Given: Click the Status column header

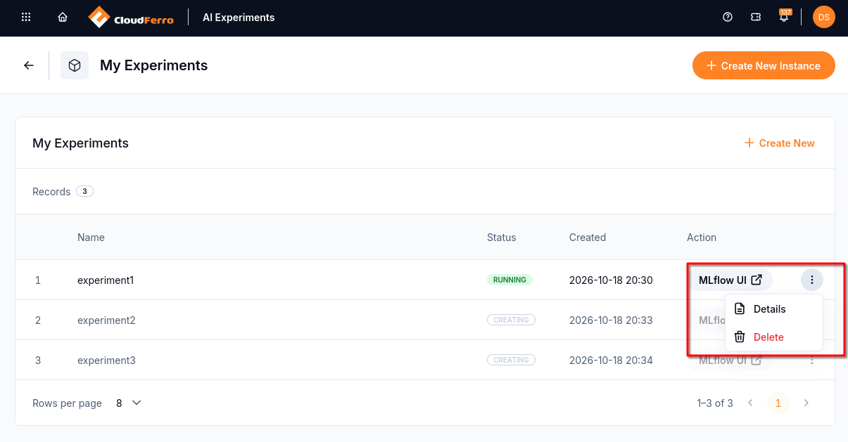Looking at the screenshot, I should 502,238.
